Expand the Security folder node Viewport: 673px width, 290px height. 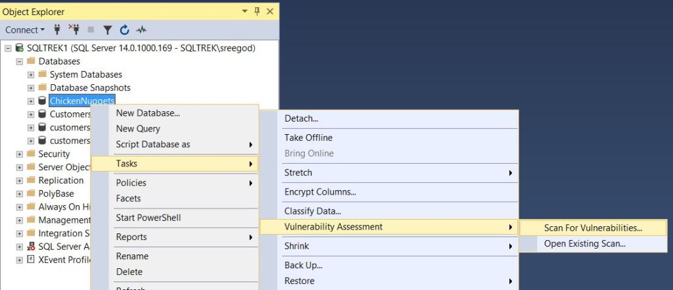pos(20,154)
